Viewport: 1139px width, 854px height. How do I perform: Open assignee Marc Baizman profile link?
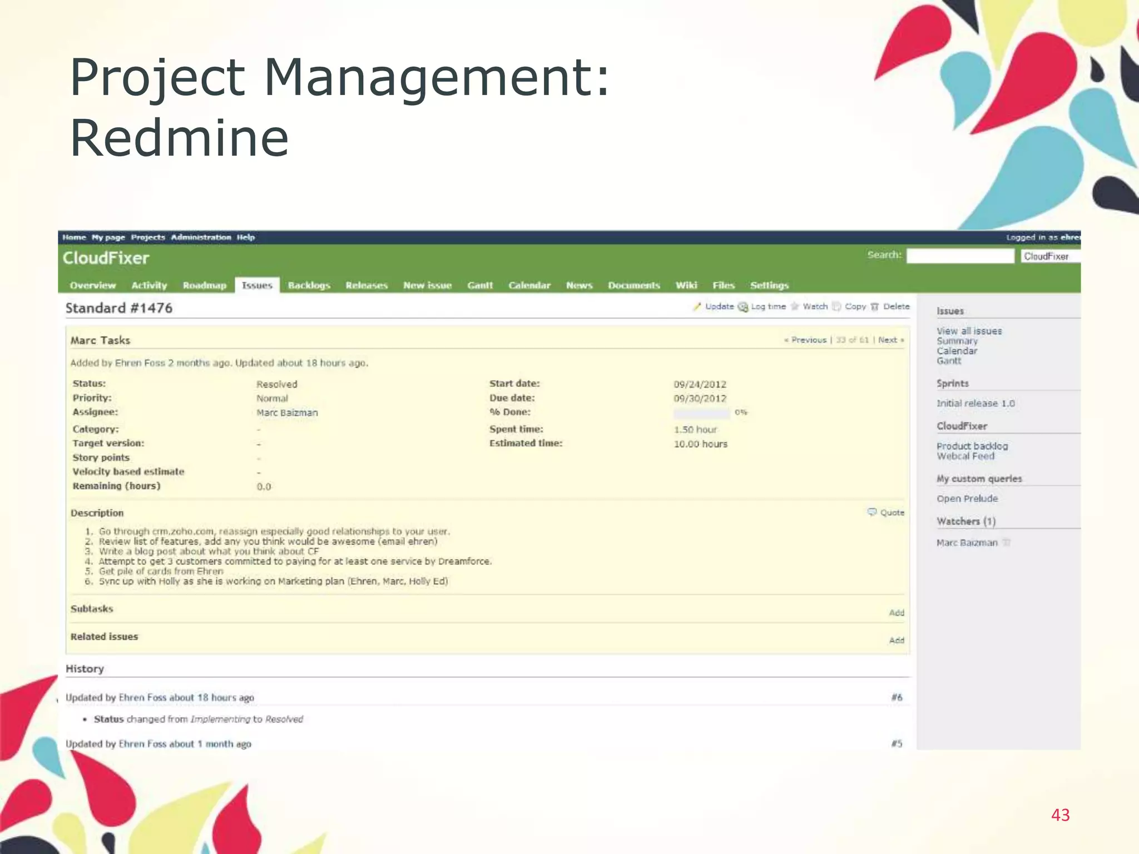[287, 413]
